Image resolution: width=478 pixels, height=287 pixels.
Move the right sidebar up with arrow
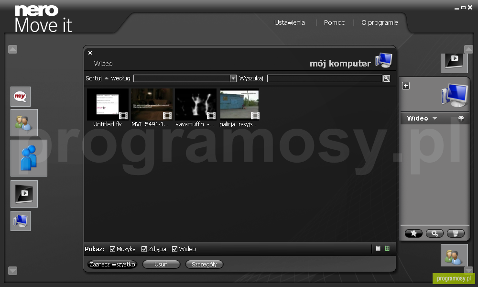pos(468,49)
